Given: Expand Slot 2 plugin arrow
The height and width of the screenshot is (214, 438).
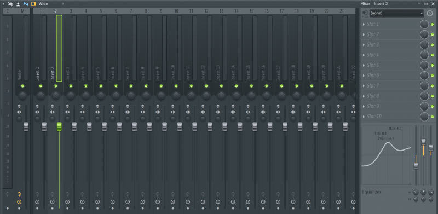Looking at the screenshot, I should [364, 34].
